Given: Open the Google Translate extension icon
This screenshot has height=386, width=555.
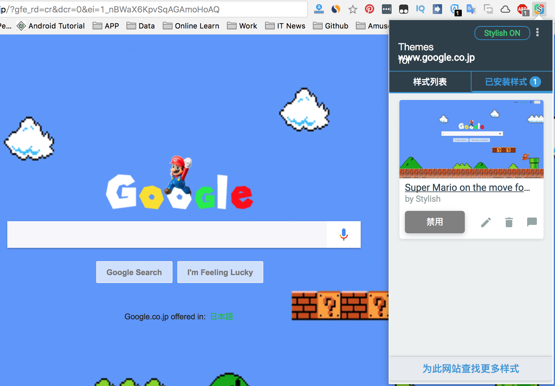Looking at the screenshot, I should [x=471, y=9].
